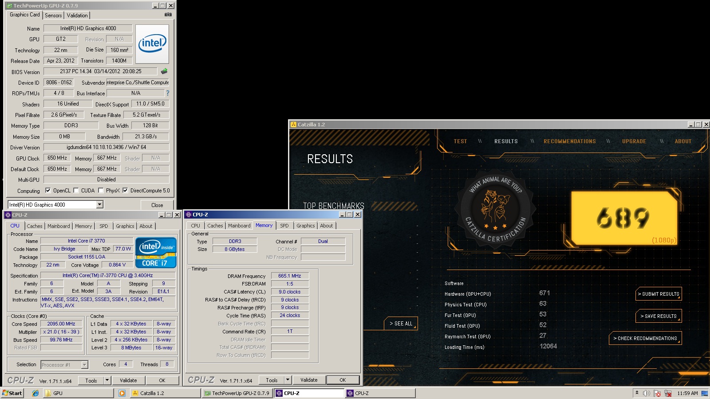Click the Loading Time value 12064
This screenshot has width=710, height=399.
pos(548,346)
